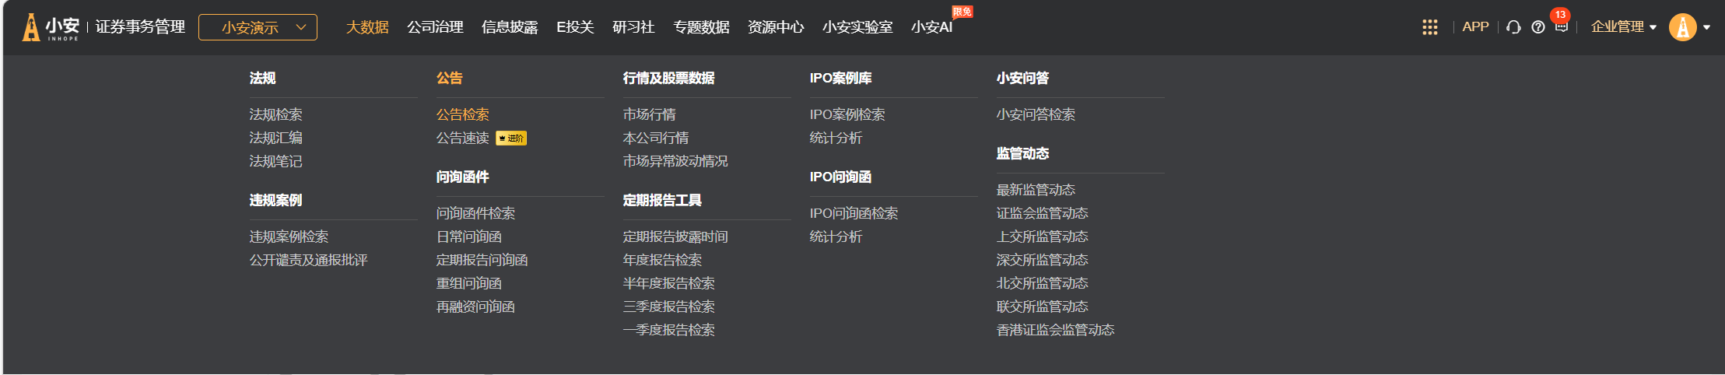Click the headset customer service icon
This screenshot has height=375, width=1725.
1513,27
